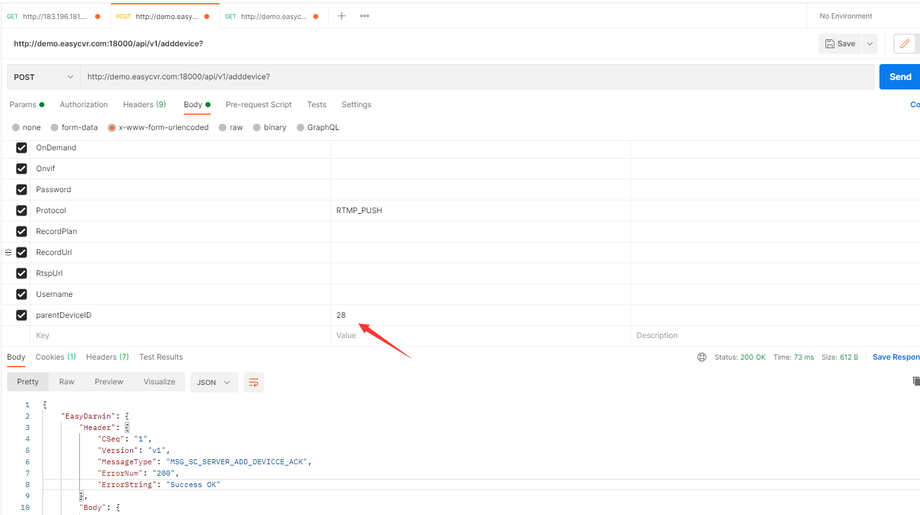Expand the JSON format dropdown
This screenshot has width=920, height=515.
point(214,382)
